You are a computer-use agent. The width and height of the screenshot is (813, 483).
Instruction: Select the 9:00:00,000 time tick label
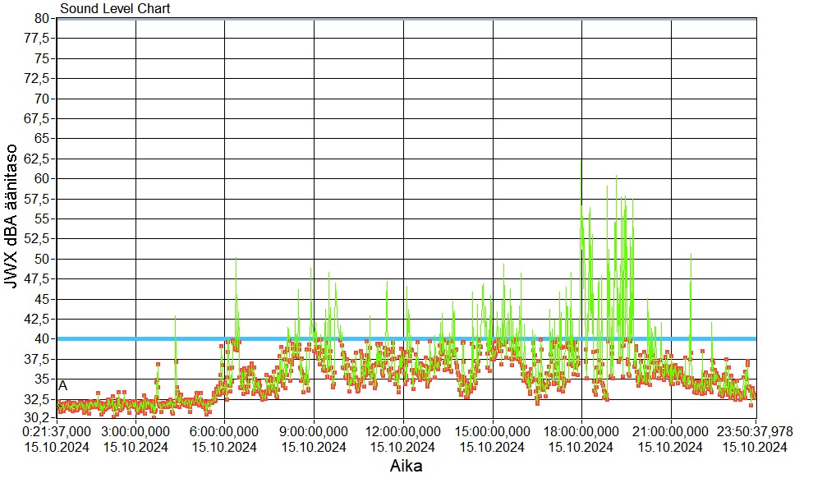(315, 431)
